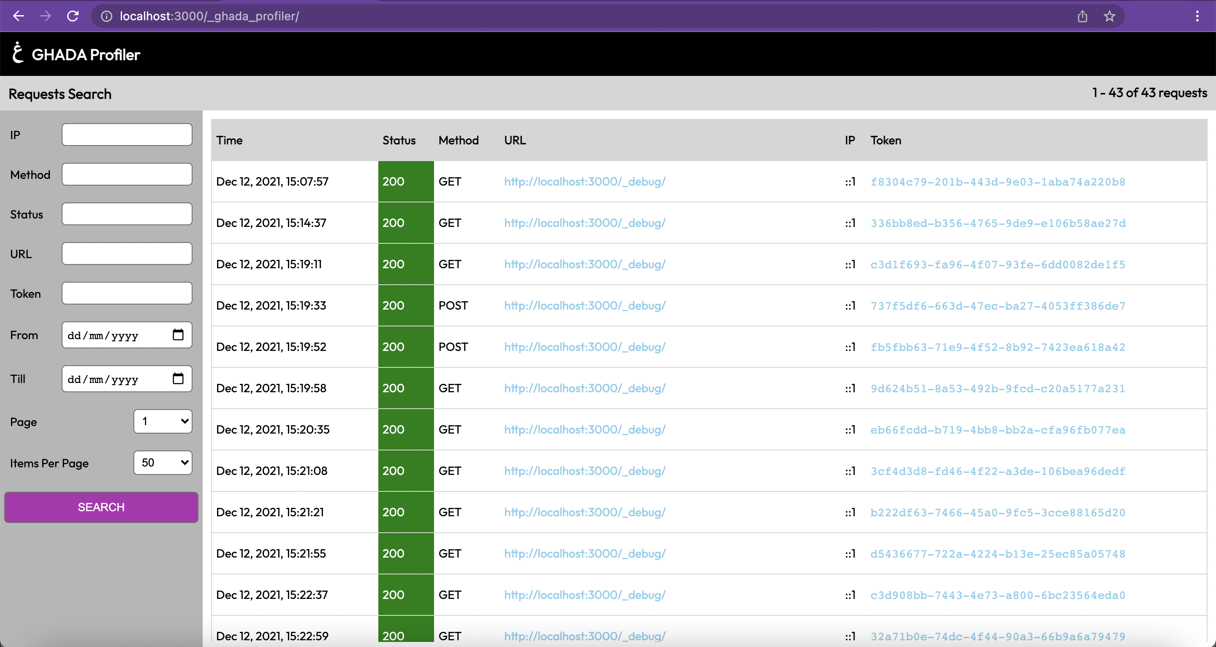Click the site info icon in address bar
The image size is (1216, 647).
107,16
